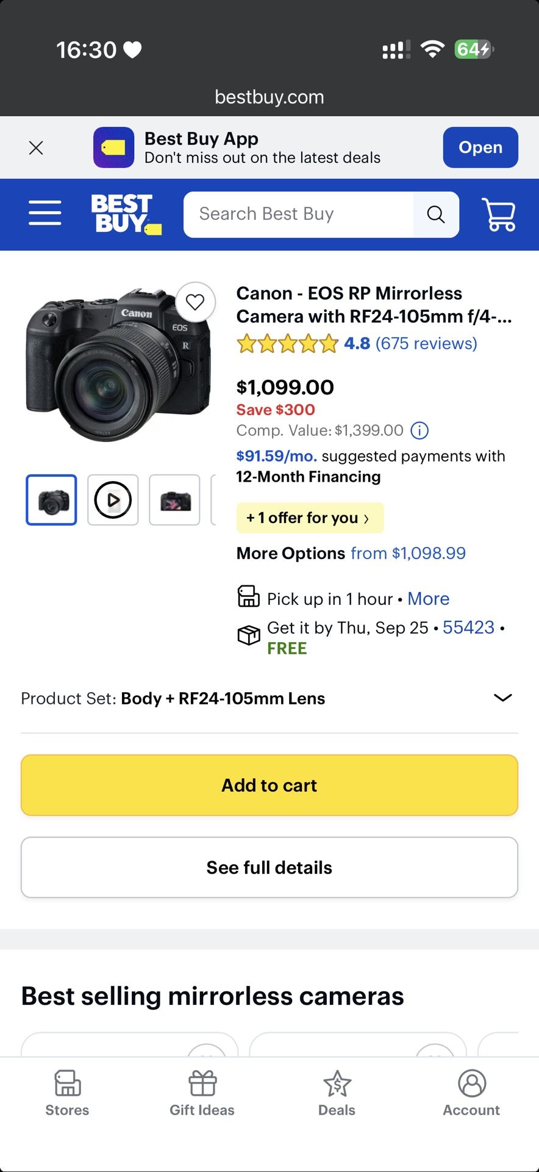The height and width of the screenshot is (1172, 539).
Task: Dismiss the Best Buy App banner
Action: click(x=36, y=148)
